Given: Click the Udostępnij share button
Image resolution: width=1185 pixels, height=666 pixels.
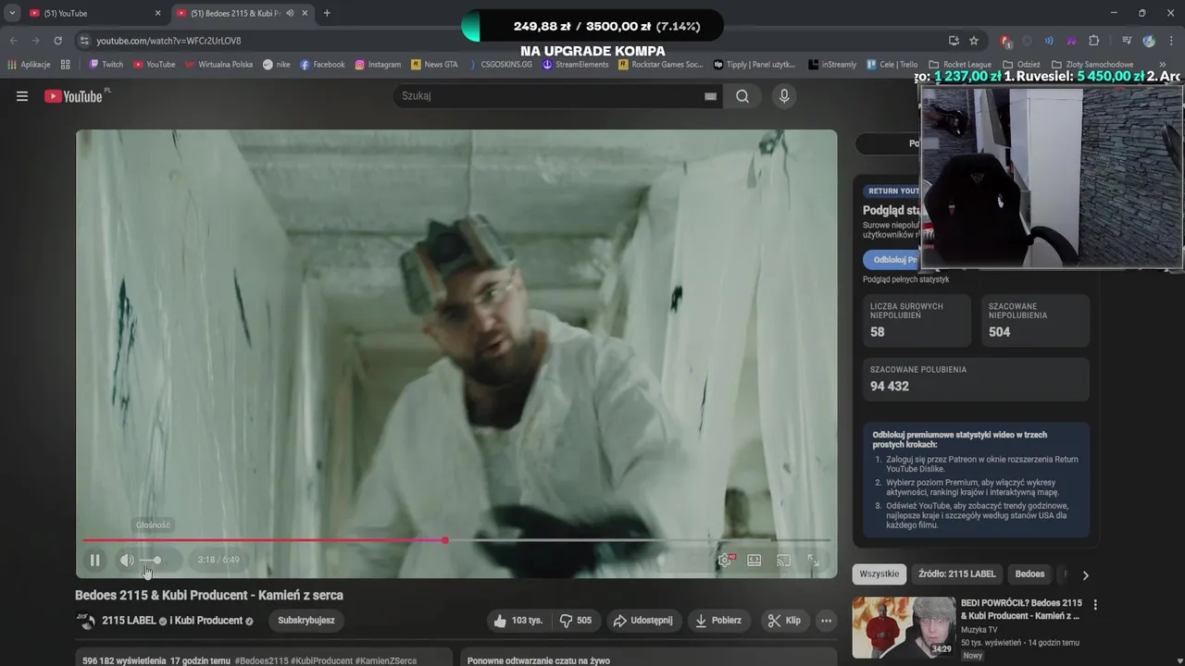Looking at the screenshot, I should pos(644,621).
